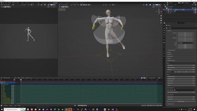Open the highlighted Object properties tab
Image resolution: width=197 pixels, height=111 pixels.
(x=164, y=43)
